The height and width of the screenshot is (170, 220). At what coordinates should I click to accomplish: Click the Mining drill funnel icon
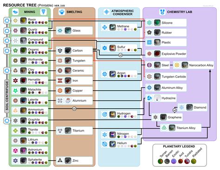pyautogui.click(x=44, y=12)
